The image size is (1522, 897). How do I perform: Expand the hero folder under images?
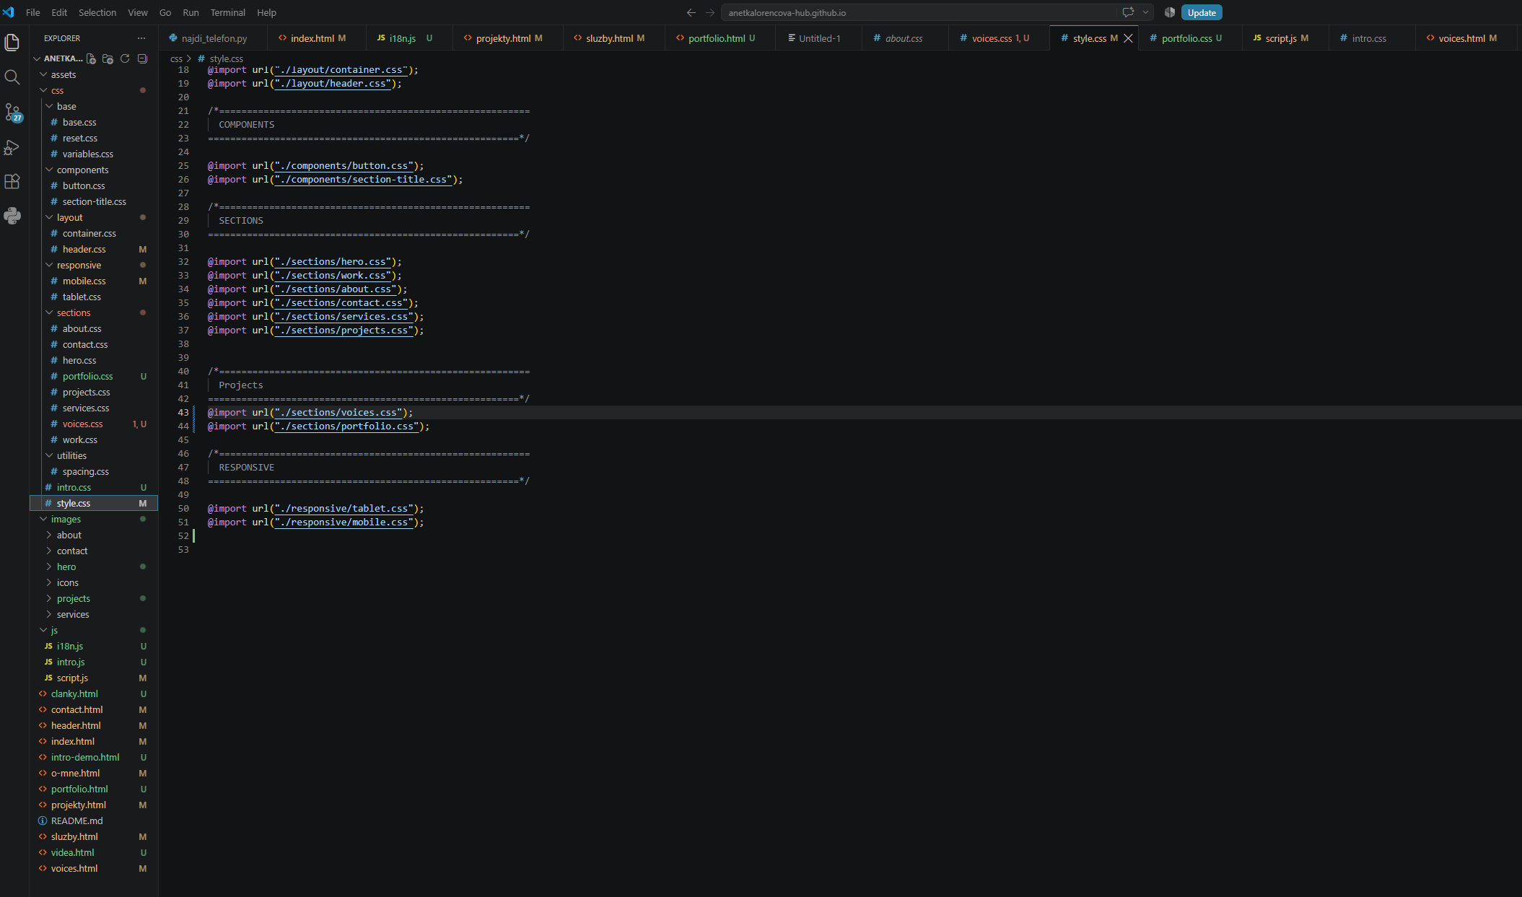[x=66, y=566]
